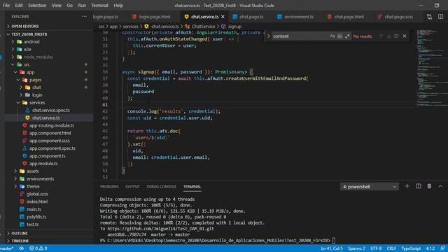Switch to the PROBLEMS panel tab
448x252 pixels.
[109, 187]
